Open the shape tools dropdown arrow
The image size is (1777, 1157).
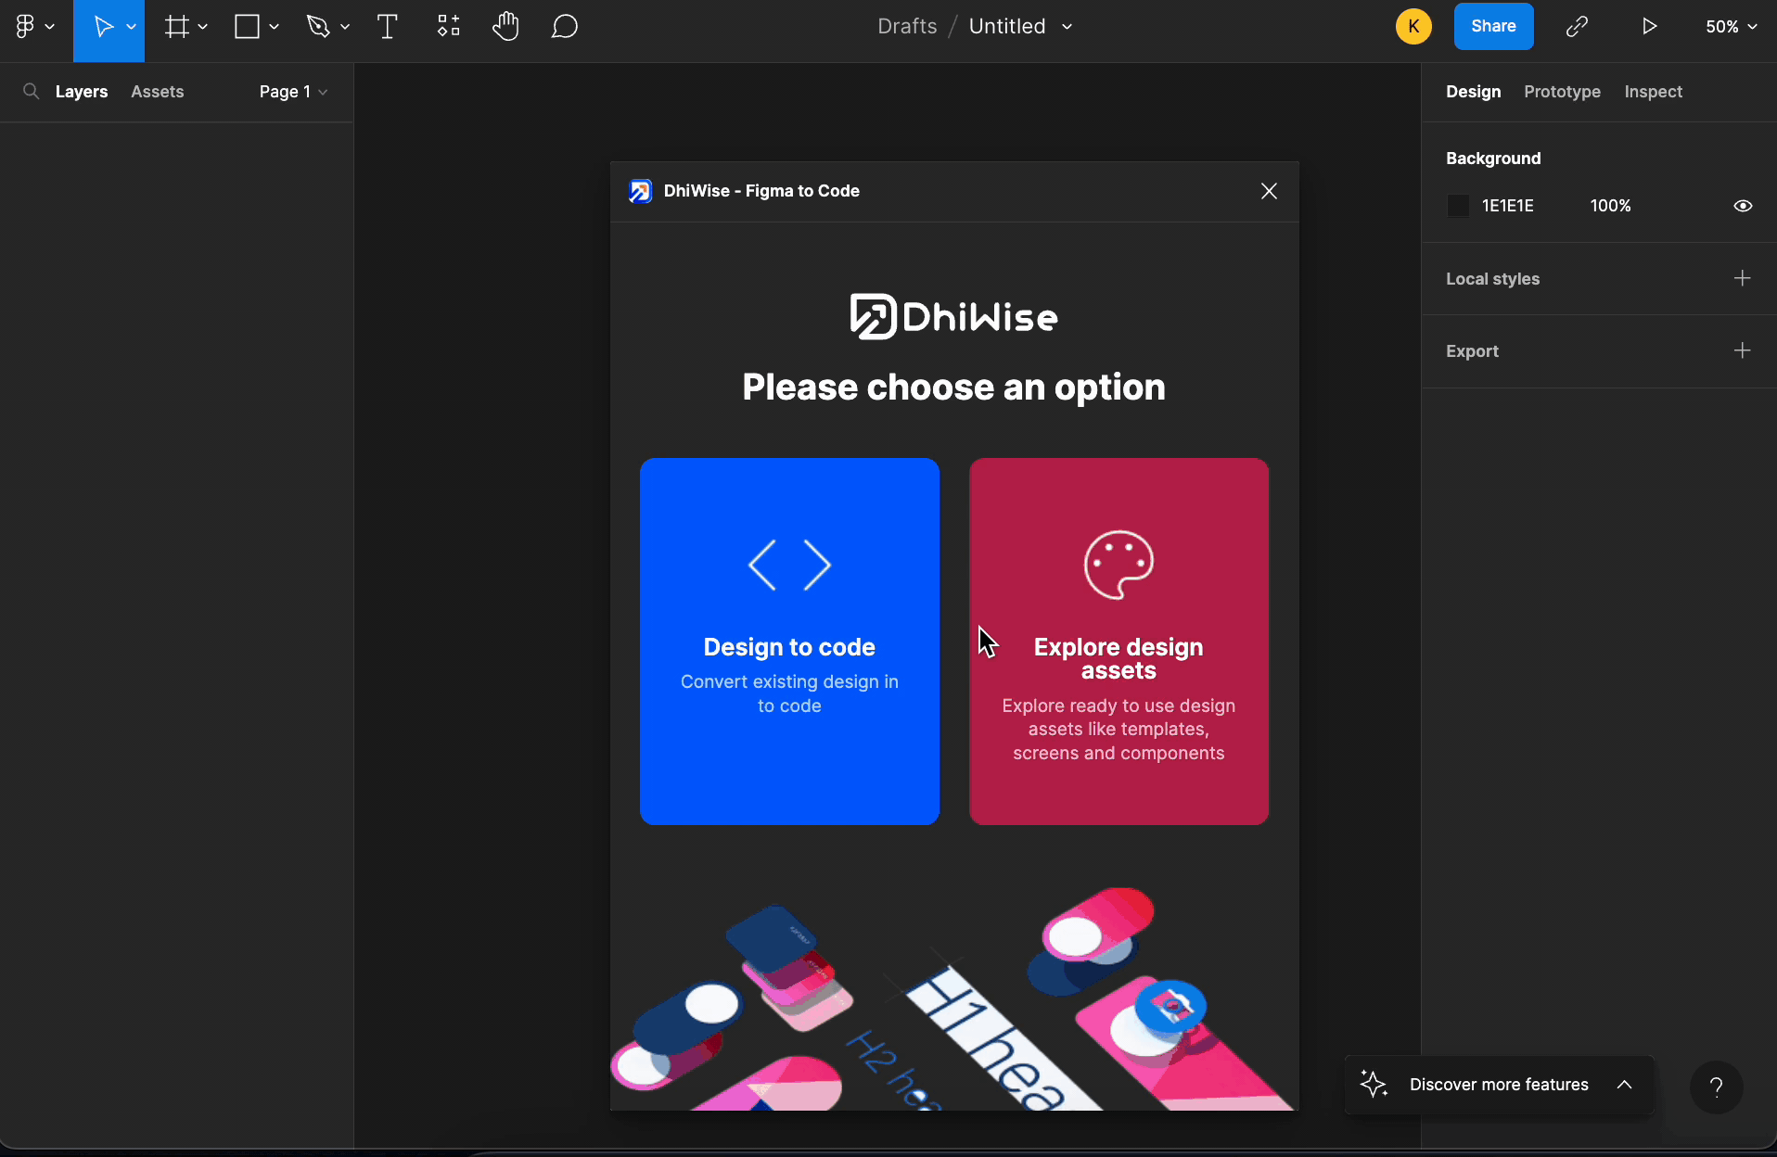(275, 27)
